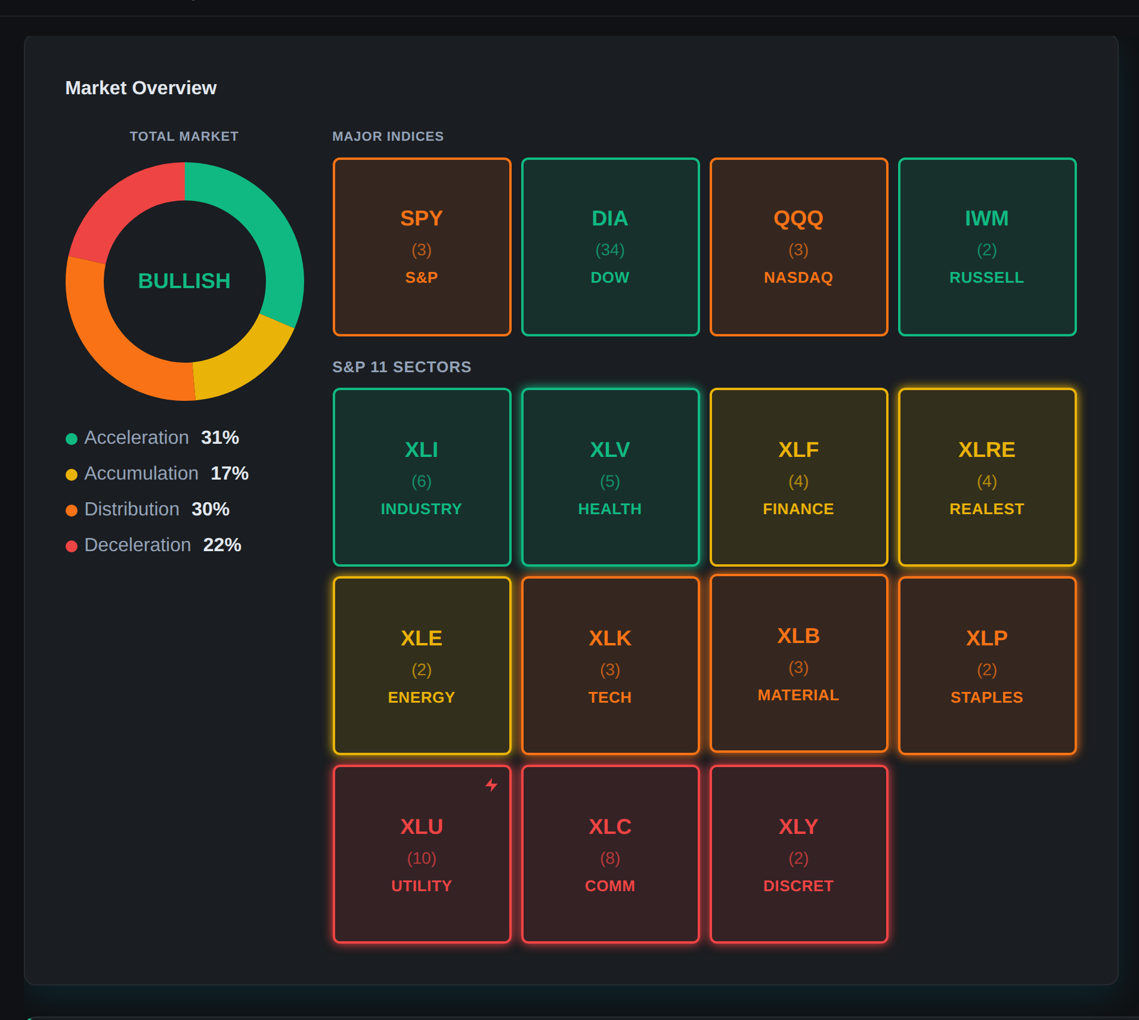Viewport: 1139px width, 1020px height.
Task: Open the SPY S&P index card
Action: (422, 247)
